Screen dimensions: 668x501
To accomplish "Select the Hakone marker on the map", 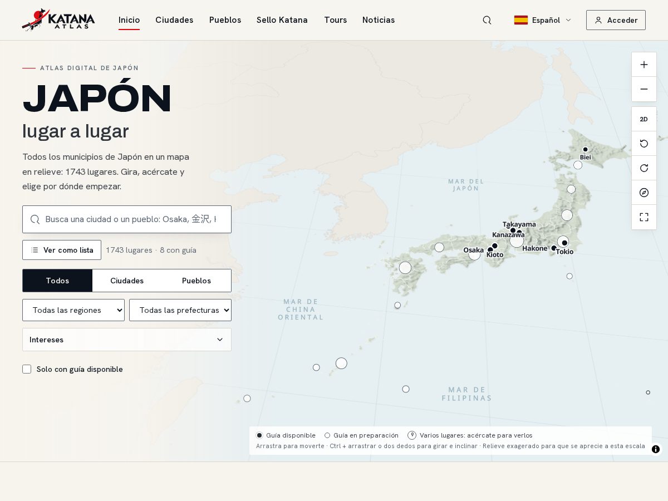I will click(x=554, y=248).
